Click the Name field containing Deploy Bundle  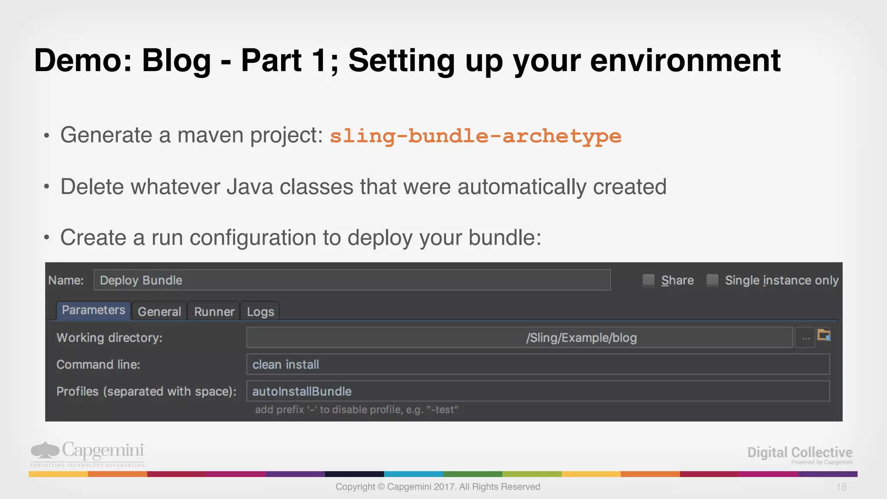pos(352,280)
